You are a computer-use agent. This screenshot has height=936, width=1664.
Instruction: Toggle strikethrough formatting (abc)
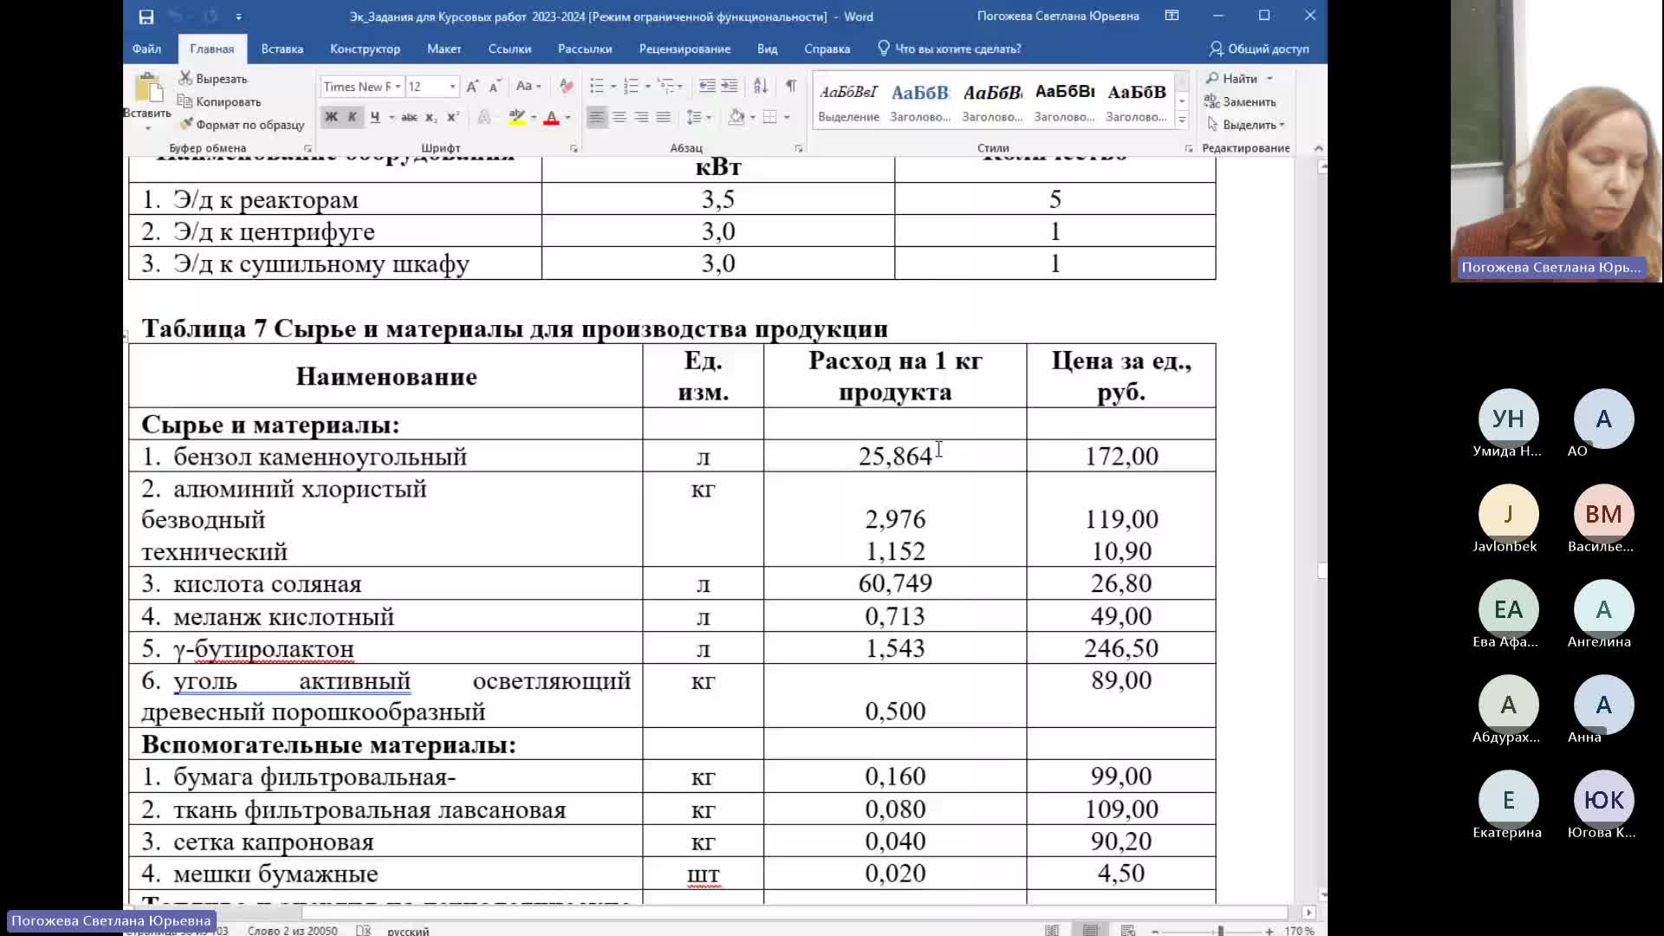[409, 117]
